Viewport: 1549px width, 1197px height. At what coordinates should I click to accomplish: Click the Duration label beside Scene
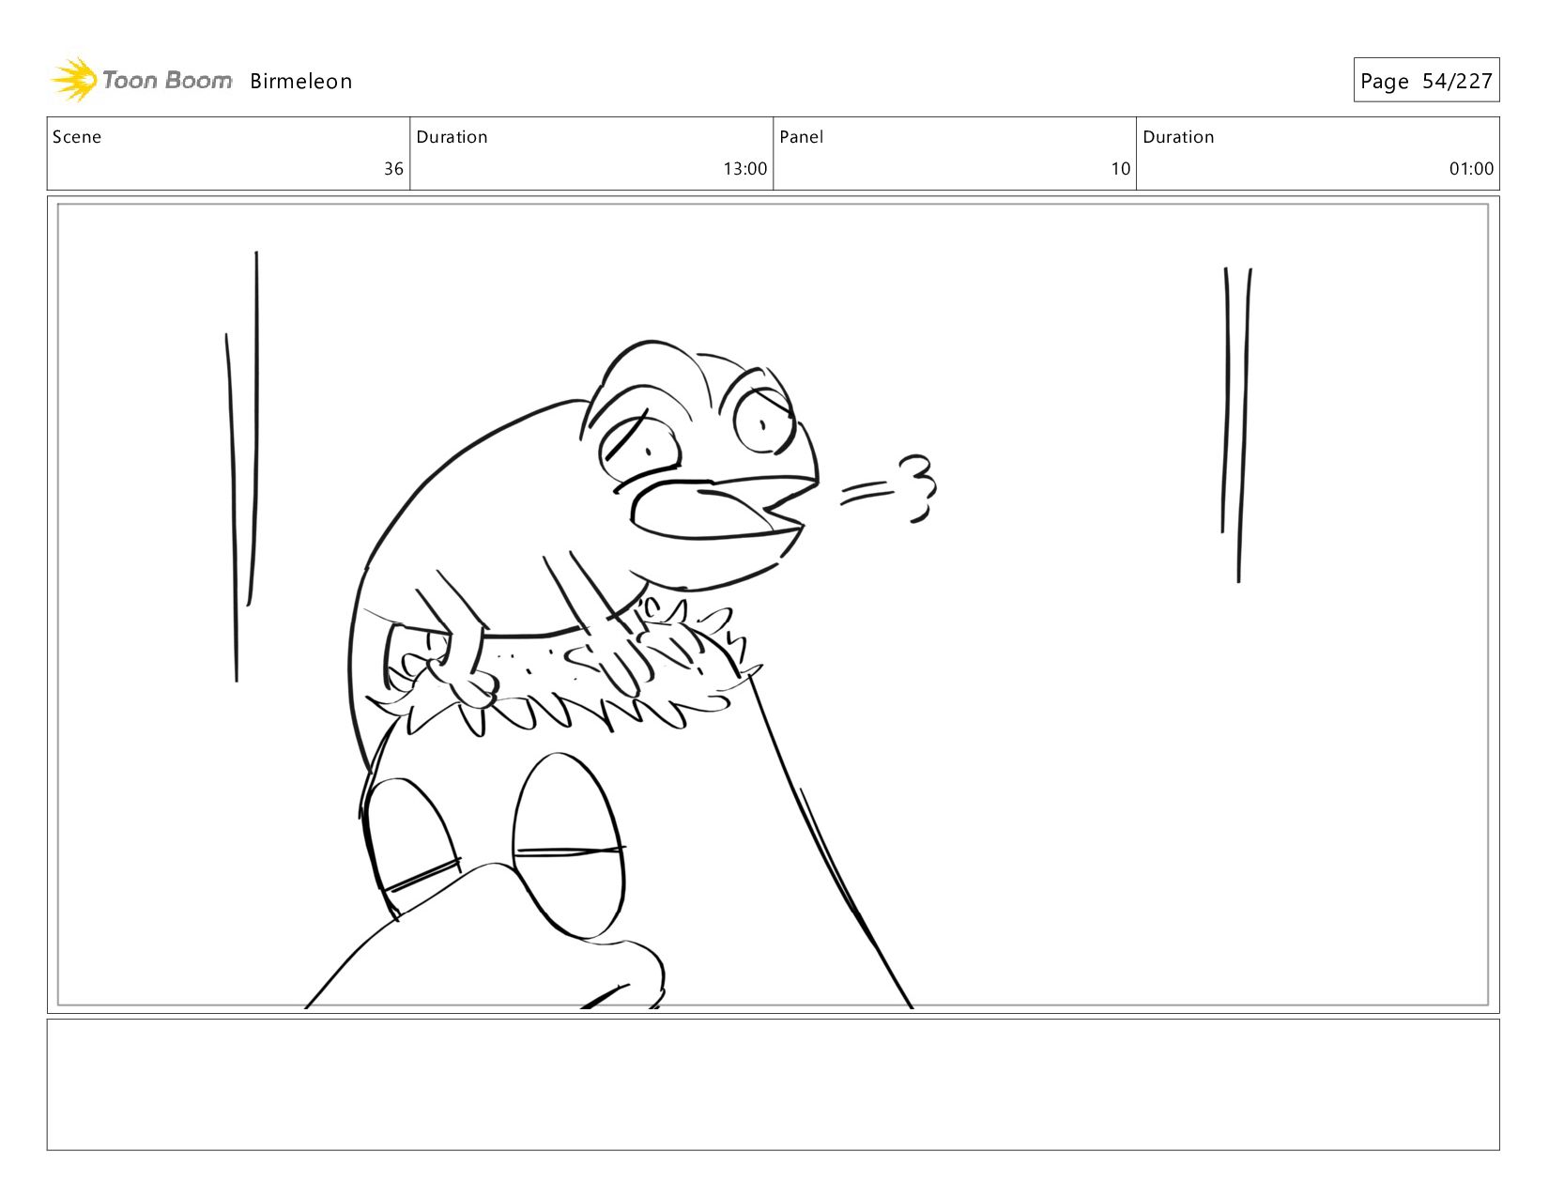[x=452, y=137]
